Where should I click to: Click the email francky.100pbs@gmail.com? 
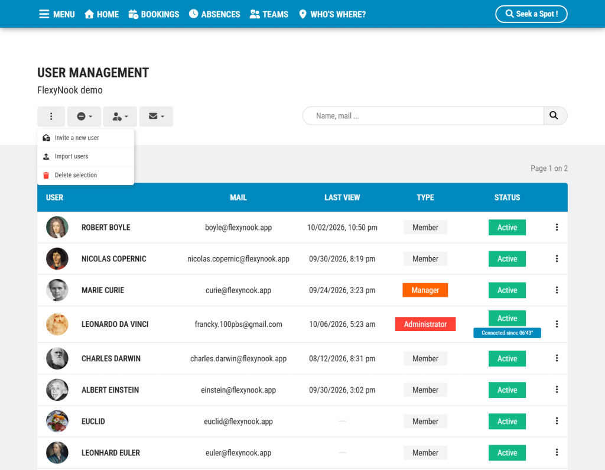[239, 324]
